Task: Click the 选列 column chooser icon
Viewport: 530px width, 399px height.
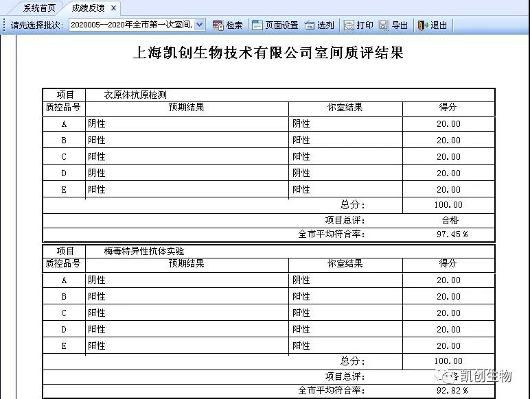Action: pos(310,25)
